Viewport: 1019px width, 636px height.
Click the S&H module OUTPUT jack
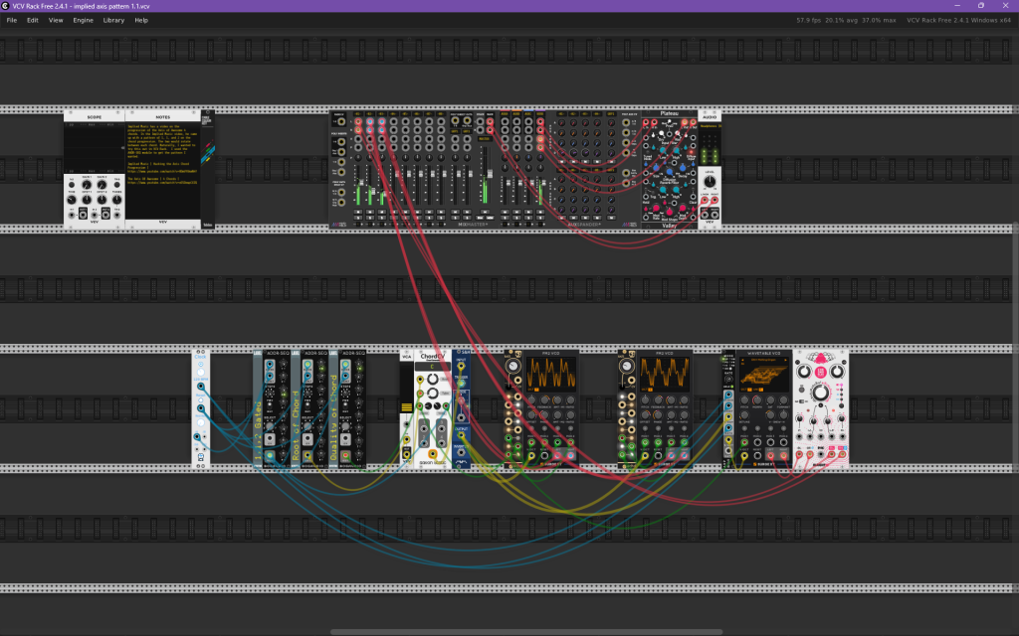pos(461,435)
